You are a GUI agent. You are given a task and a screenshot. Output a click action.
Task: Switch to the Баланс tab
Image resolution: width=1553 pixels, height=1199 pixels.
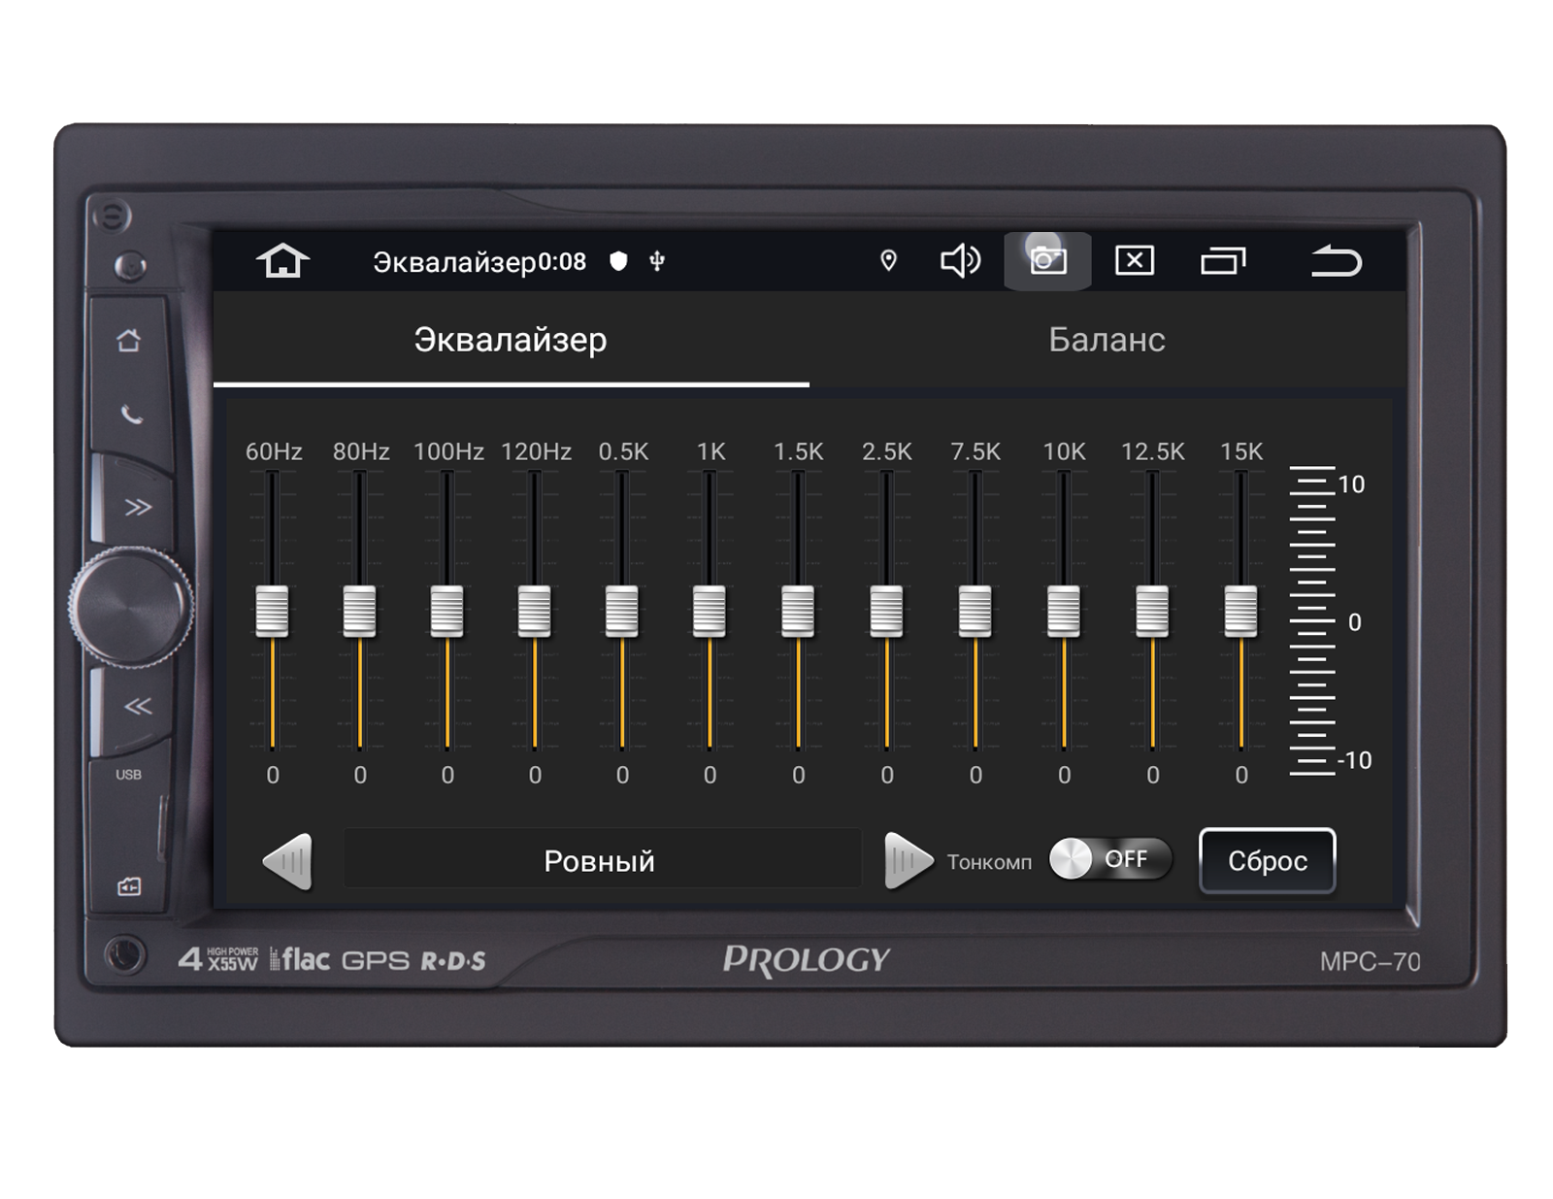point(1107,340)
